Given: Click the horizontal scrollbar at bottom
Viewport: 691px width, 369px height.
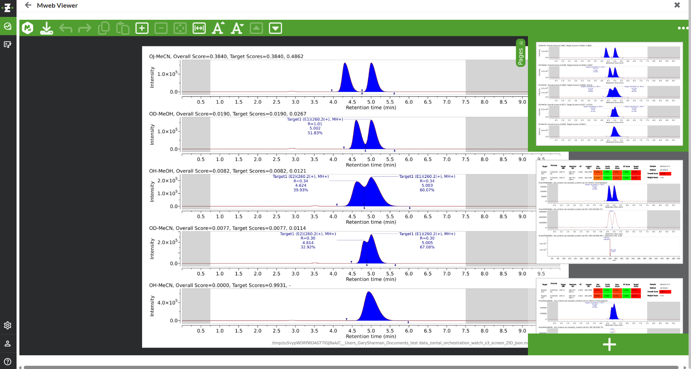Looking at the screenshot, I should (351, 367).
